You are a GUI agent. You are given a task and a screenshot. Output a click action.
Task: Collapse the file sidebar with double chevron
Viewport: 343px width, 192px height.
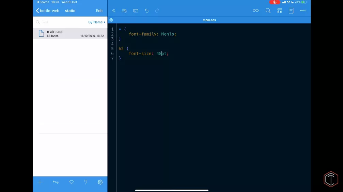click(113, 11)
